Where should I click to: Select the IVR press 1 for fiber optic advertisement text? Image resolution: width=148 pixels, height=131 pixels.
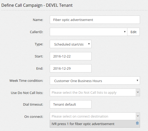coord(83,124)
